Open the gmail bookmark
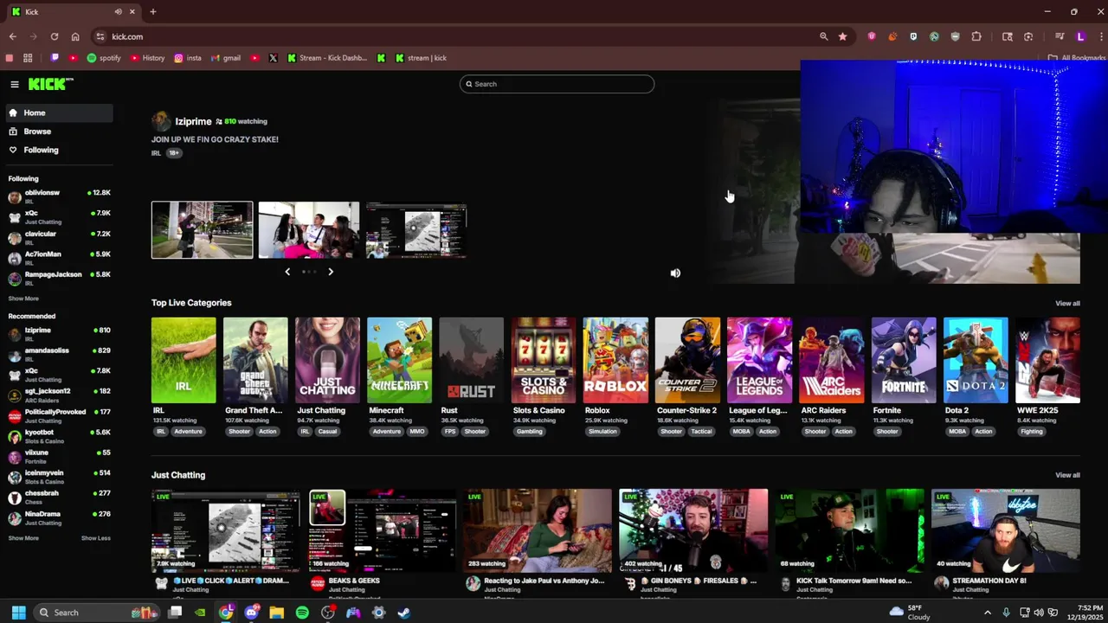Image resolution: width=1108 pixels, height=623 pixels. coord(226,58)
